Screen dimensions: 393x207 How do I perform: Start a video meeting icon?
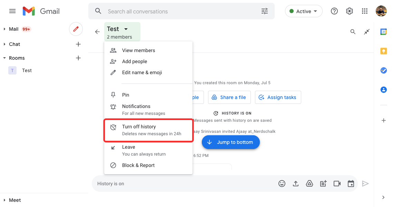(x=337, y=184)
